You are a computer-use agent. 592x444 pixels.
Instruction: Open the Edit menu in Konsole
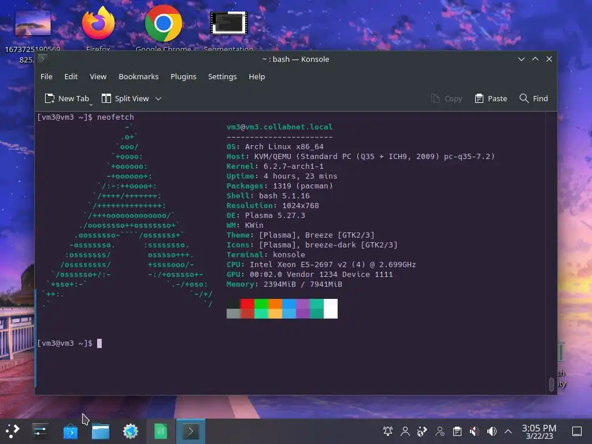point(71,77)
